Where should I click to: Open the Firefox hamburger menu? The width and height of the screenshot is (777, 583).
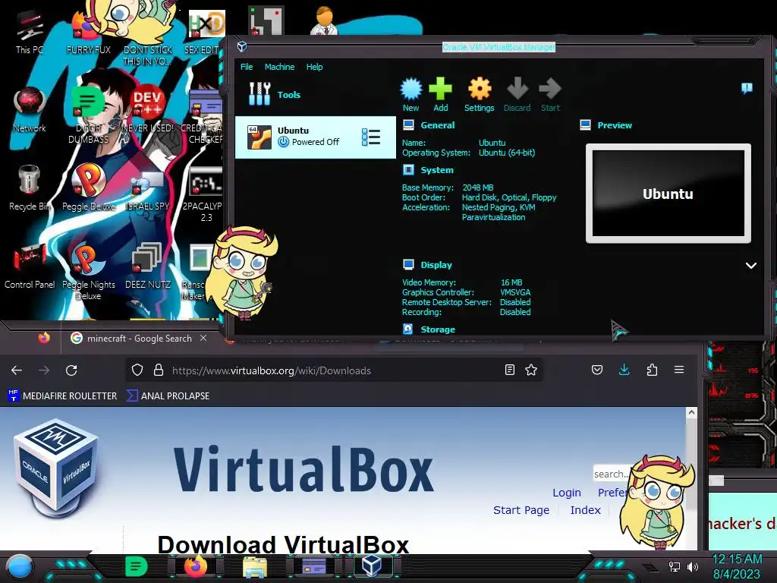tap(679, 370)
